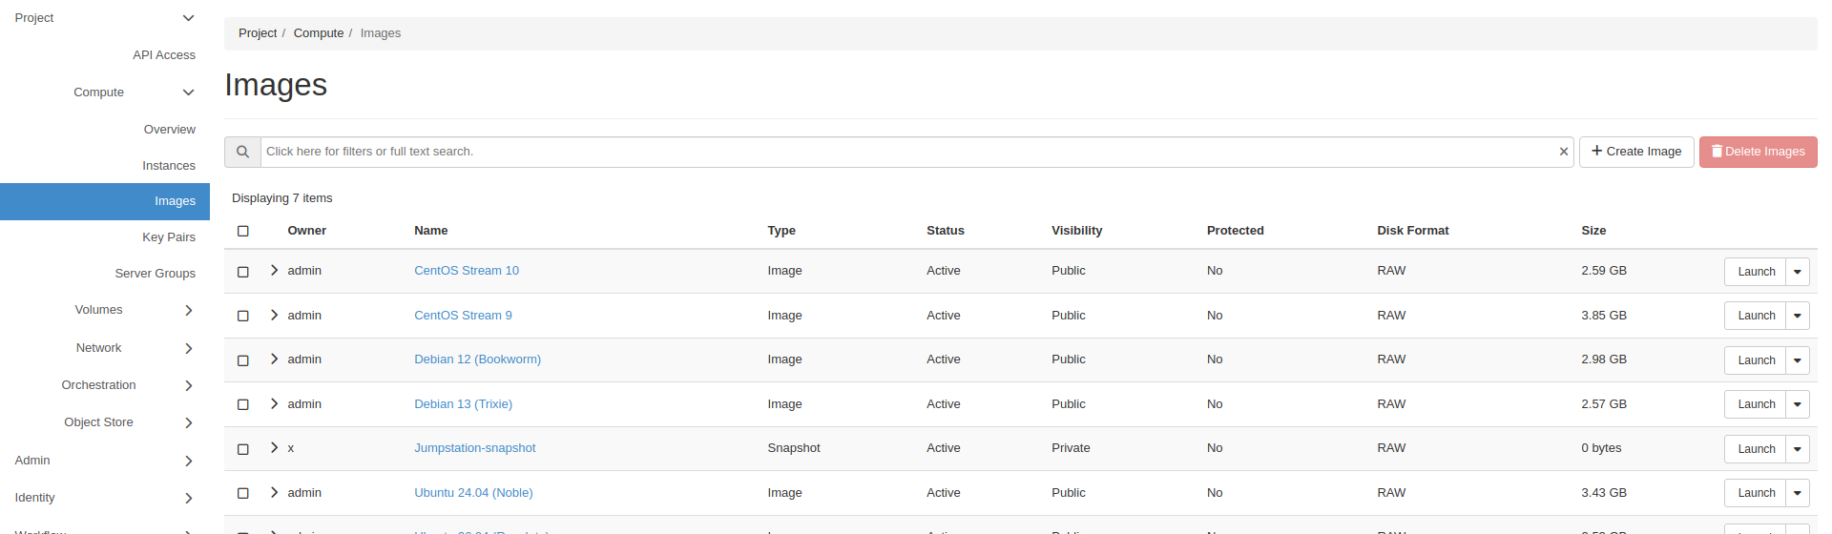Open the Ubuntu 24.04 (Noble) image link

473,493
